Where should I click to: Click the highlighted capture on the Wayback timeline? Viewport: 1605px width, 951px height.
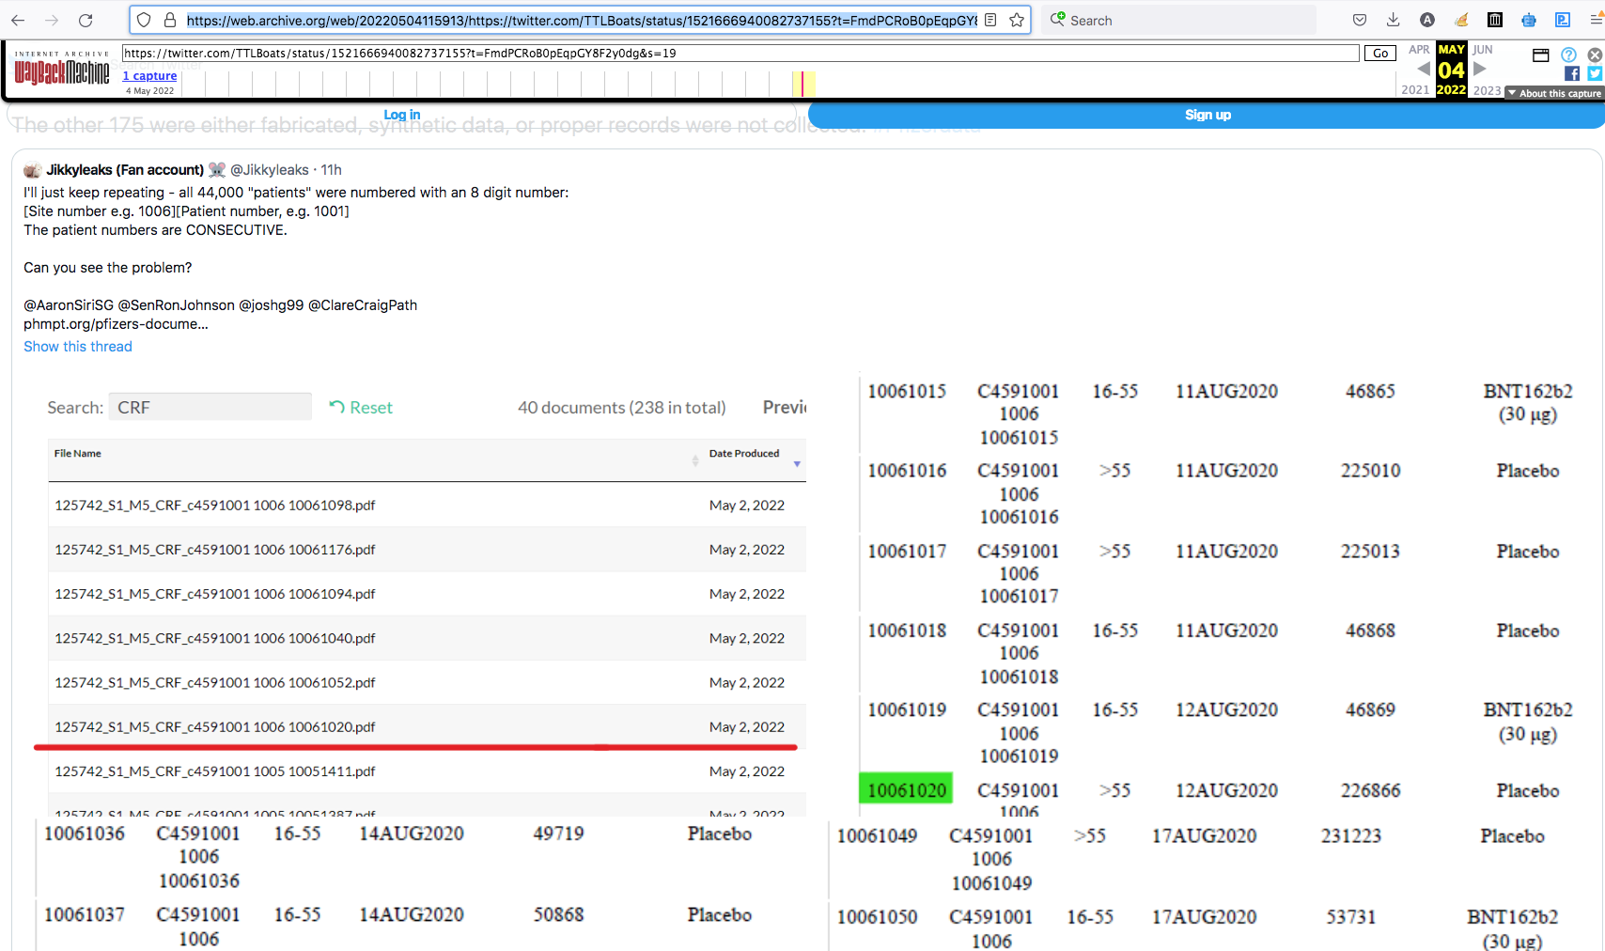(x=802, y=84)
